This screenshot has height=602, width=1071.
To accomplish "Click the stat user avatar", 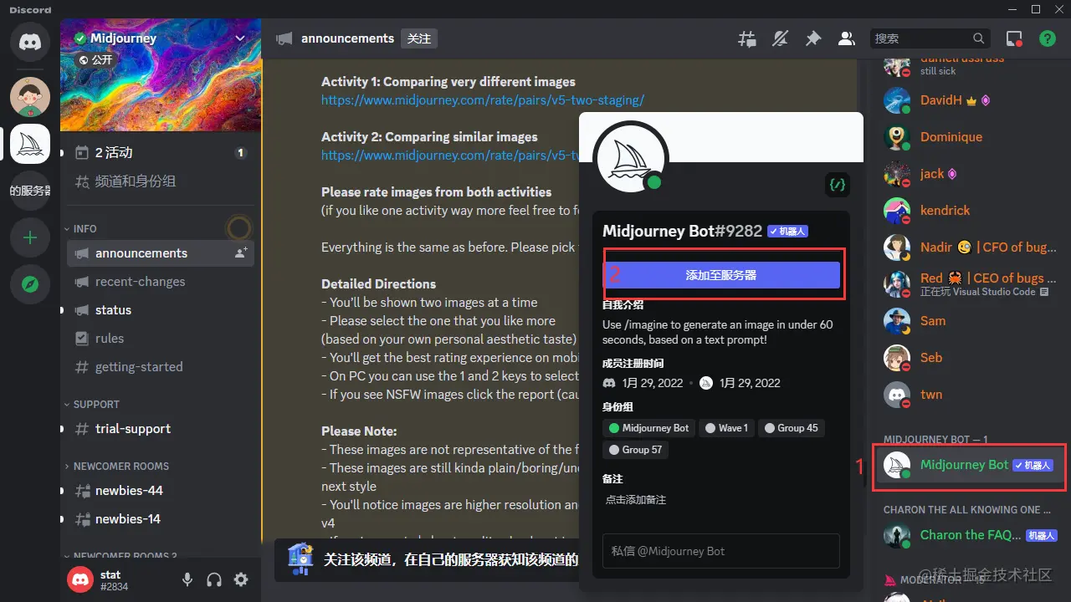I will tap(80, 579).
